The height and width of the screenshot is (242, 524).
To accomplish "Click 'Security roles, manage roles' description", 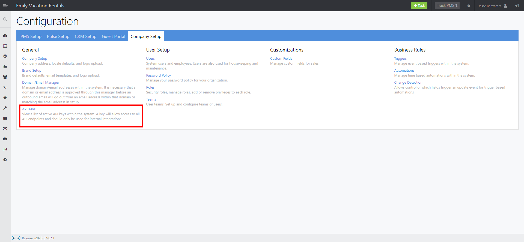I will 198,92.
